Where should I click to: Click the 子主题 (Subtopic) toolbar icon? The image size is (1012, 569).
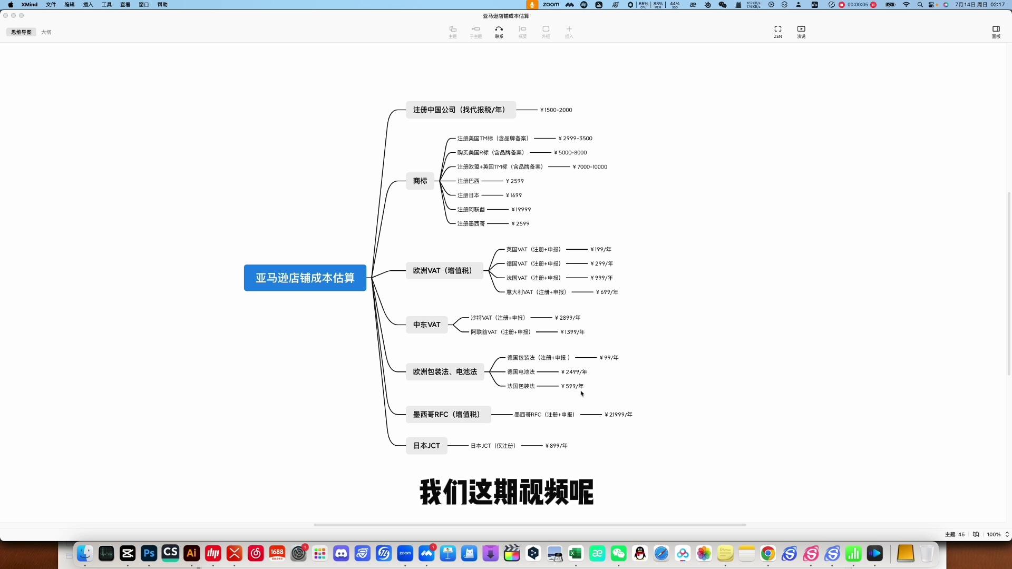[x=475, y=32]
